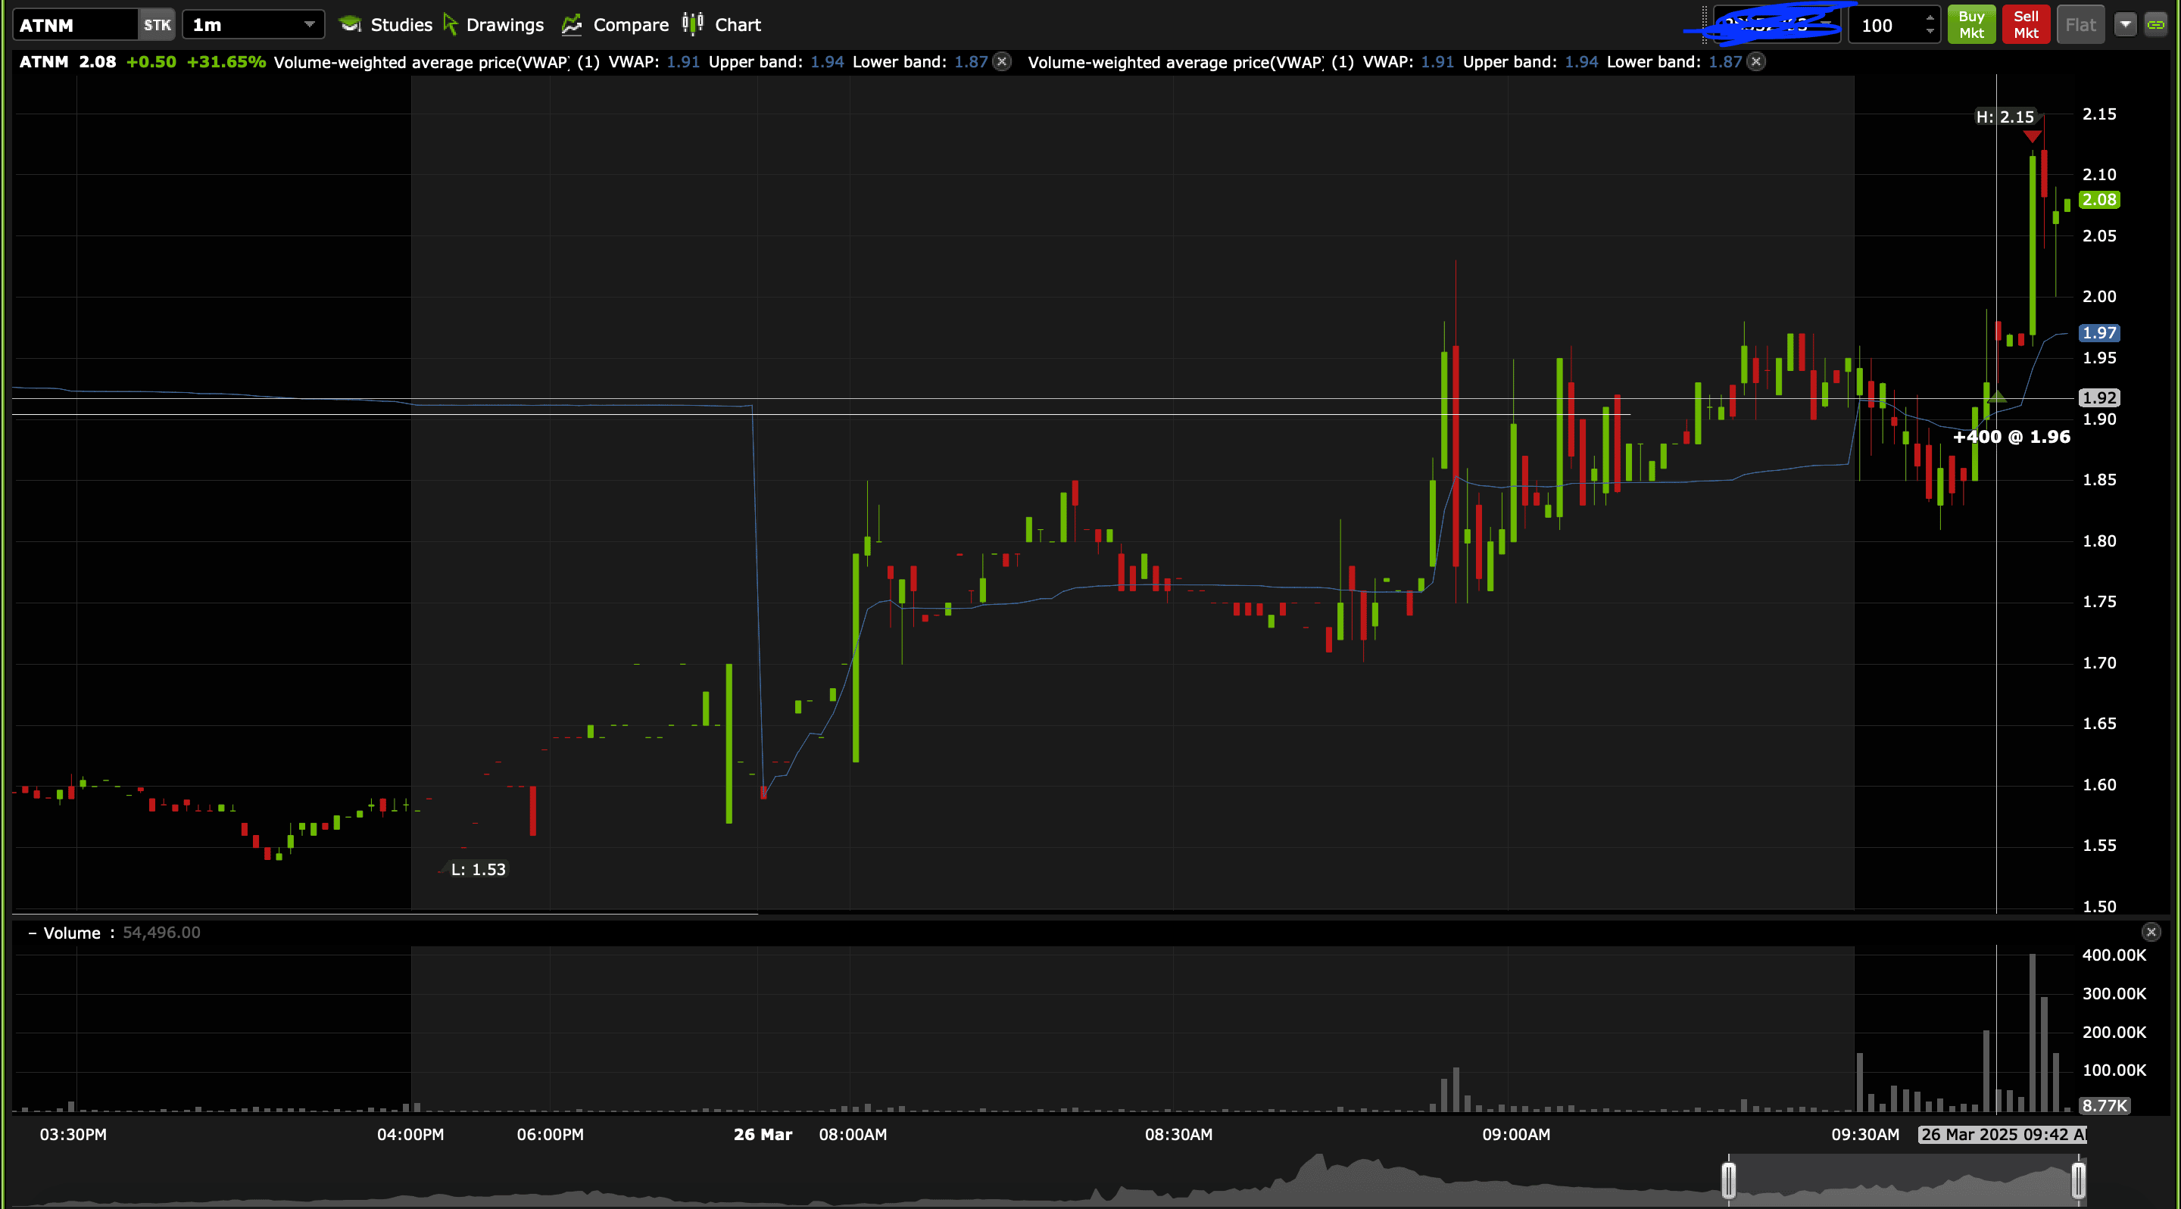
Task: Toggle the STK security type button
Action: click(157, 24)
